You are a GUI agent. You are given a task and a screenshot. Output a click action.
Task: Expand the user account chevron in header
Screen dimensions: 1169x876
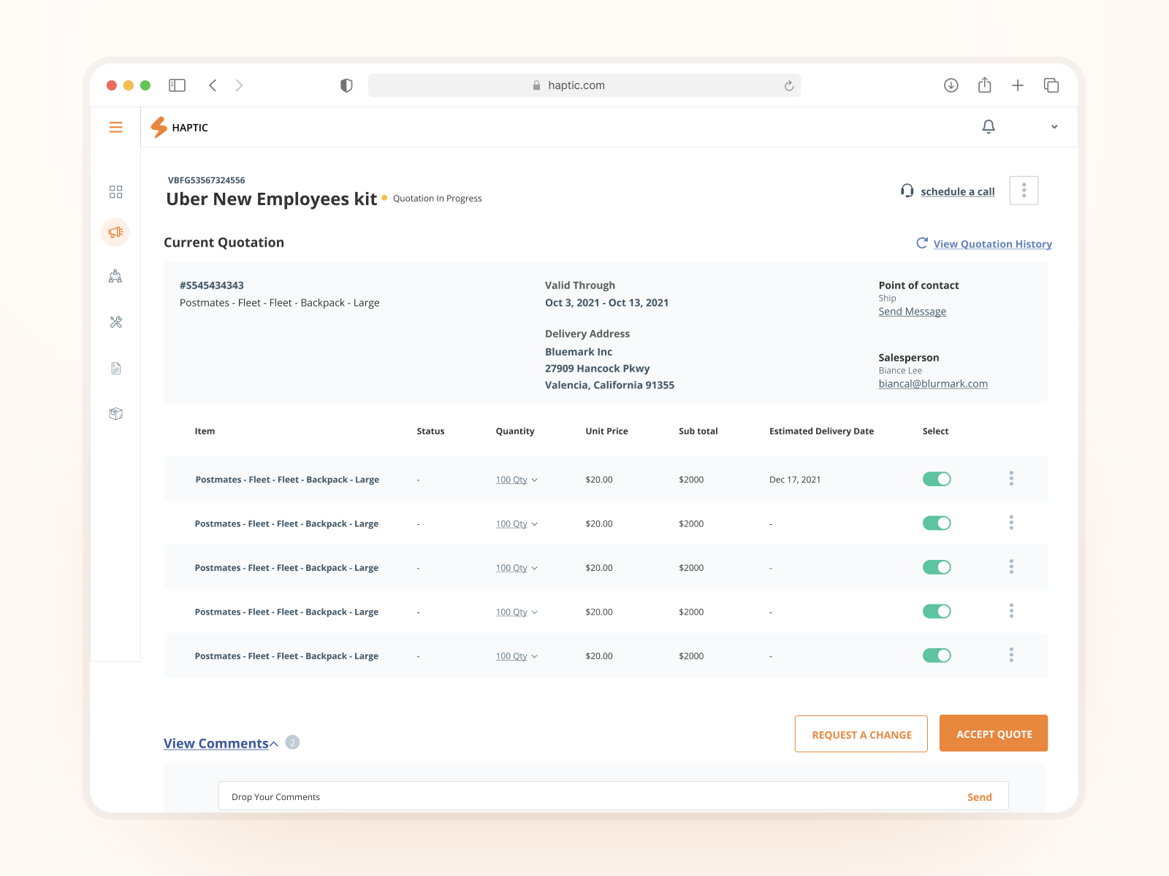(1054, 127)
